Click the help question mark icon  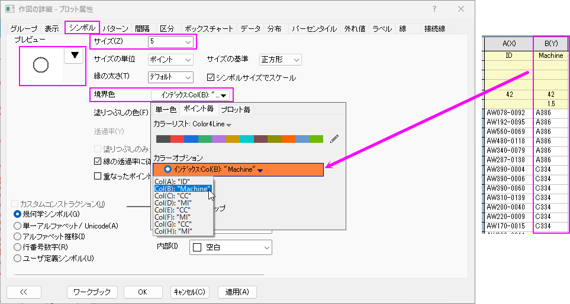434,9
